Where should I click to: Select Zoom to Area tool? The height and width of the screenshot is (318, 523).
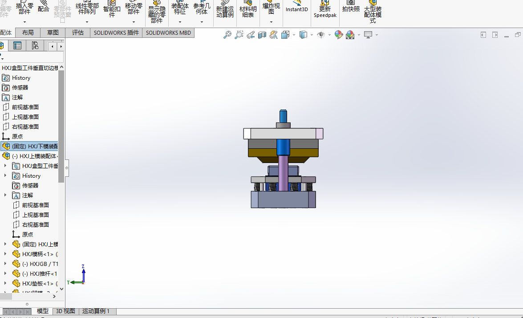pyautogui.click(x=239, y=35)
